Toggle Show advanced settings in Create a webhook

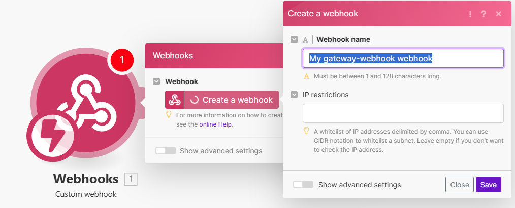pos(303,184)
